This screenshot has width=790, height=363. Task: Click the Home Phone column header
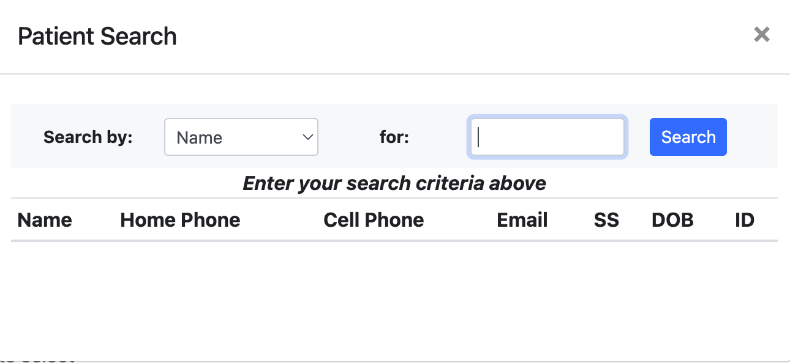(180, 219)
